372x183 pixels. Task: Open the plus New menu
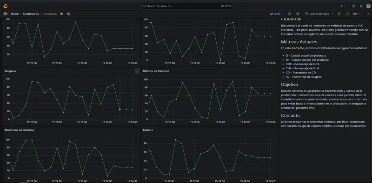point(344,6)
